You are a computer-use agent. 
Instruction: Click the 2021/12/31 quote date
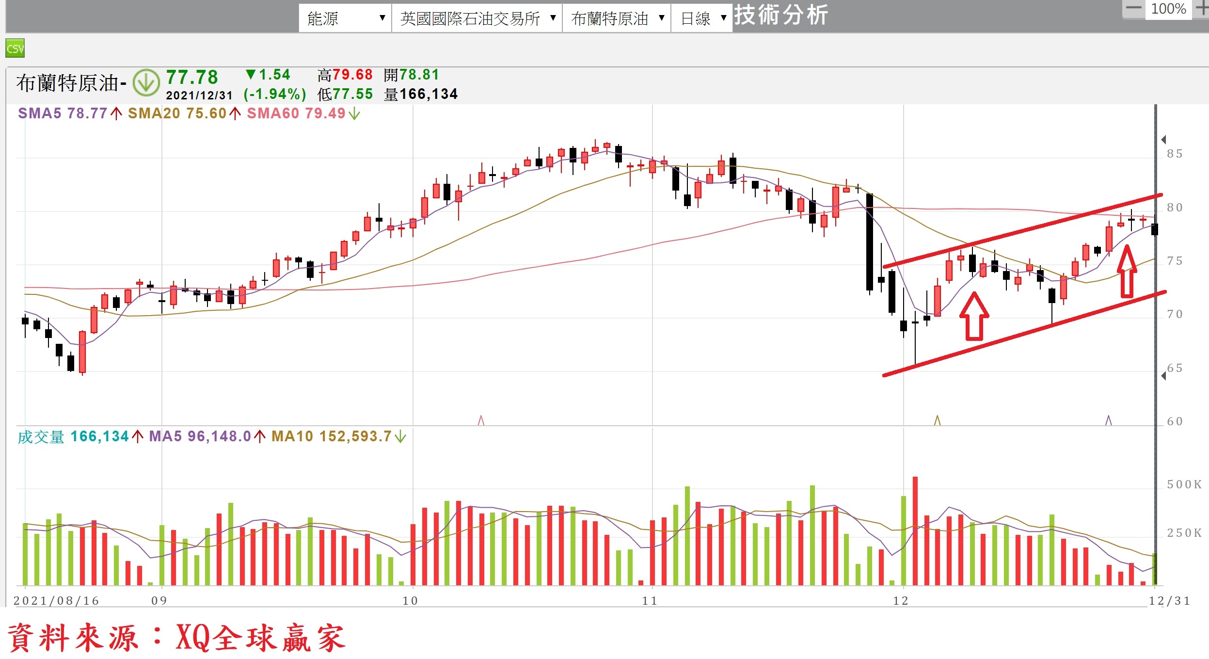(x=199, y=95)
